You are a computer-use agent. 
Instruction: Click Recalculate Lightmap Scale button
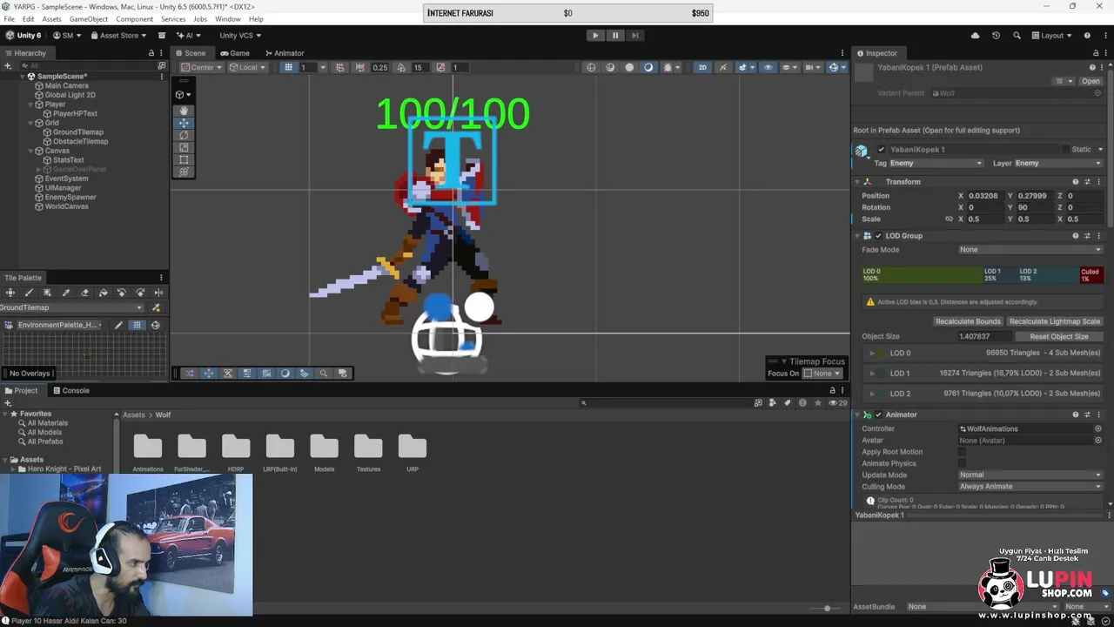(1055, 321)
